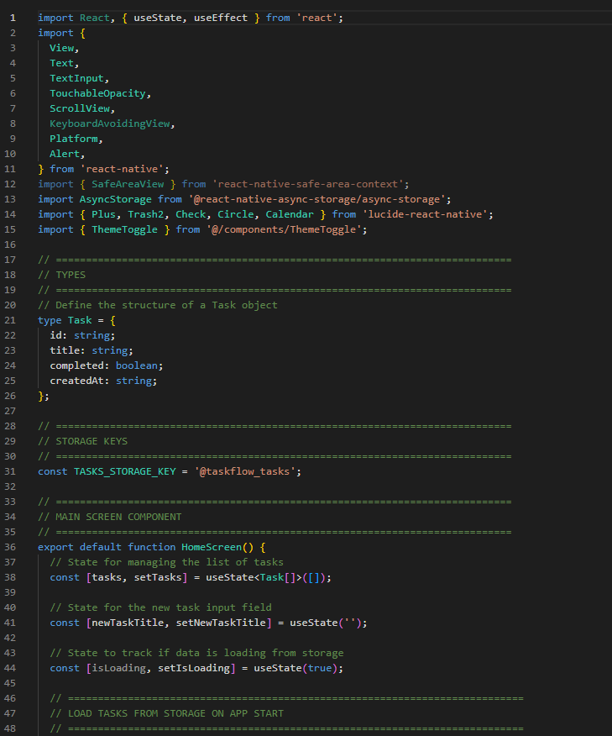The image size is (612, 736).
Task: Click the 'react-native-safe-area-context' module path
Action: pos(310,184)
